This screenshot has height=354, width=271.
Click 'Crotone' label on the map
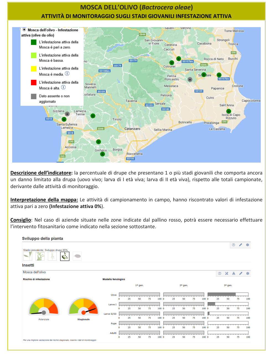pos(238,86)
